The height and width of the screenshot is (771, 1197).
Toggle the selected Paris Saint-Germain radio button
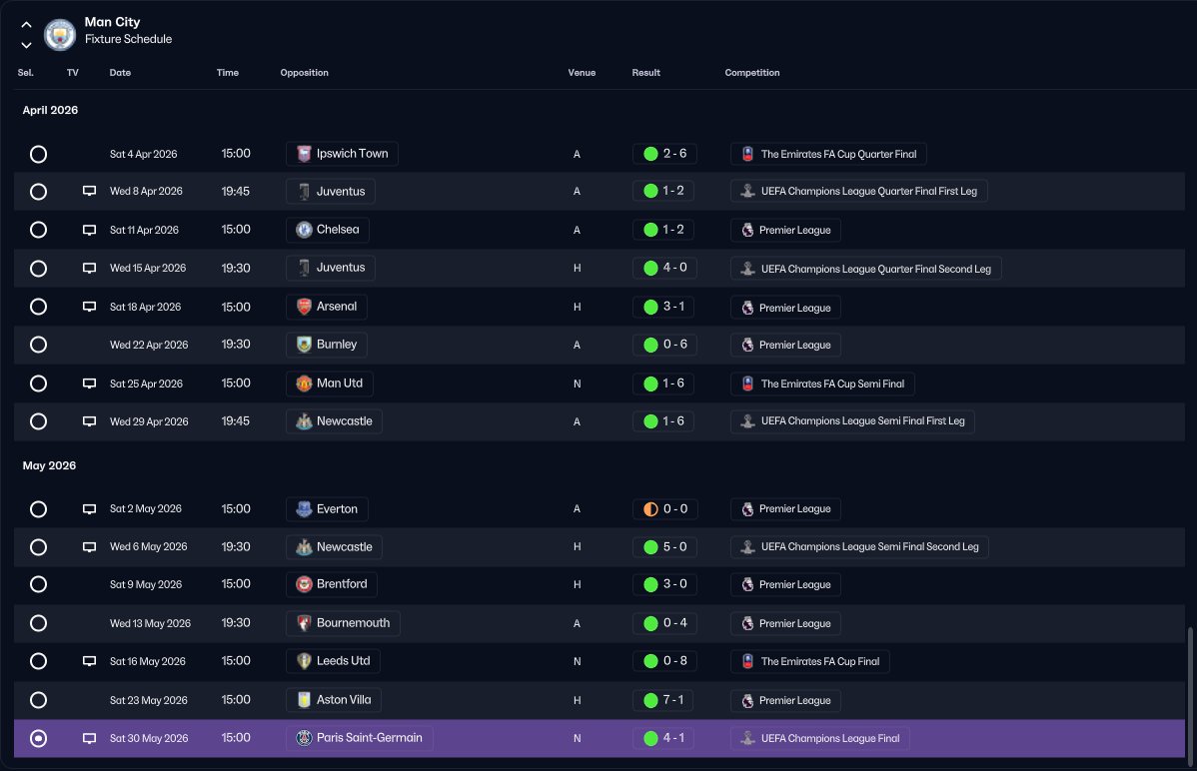coord(38,738)
